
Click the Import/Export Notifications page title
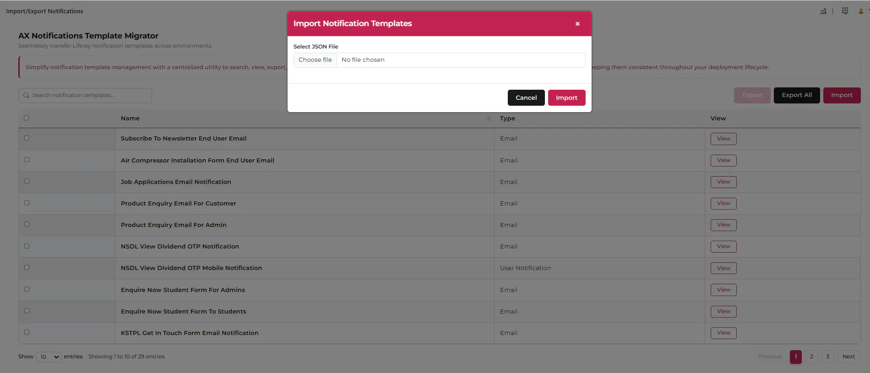[x=44, y=11]
